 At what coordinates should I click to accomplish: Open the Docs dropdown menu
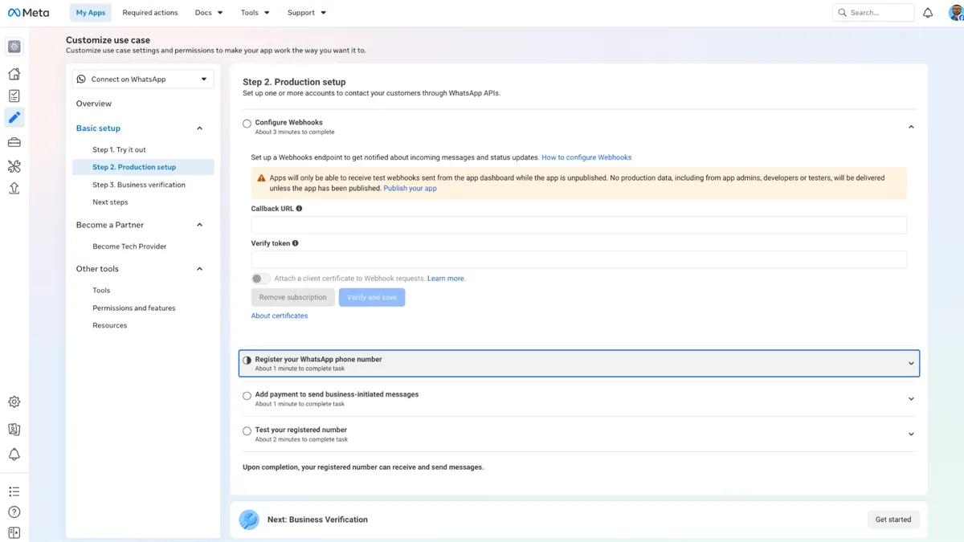coord(209,13)
